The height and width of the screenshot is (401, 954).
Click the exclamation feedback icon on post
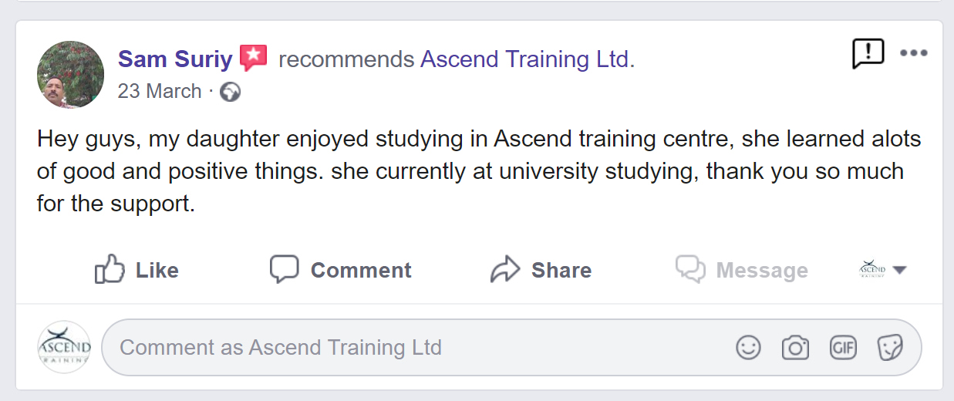tap(868, 54)
